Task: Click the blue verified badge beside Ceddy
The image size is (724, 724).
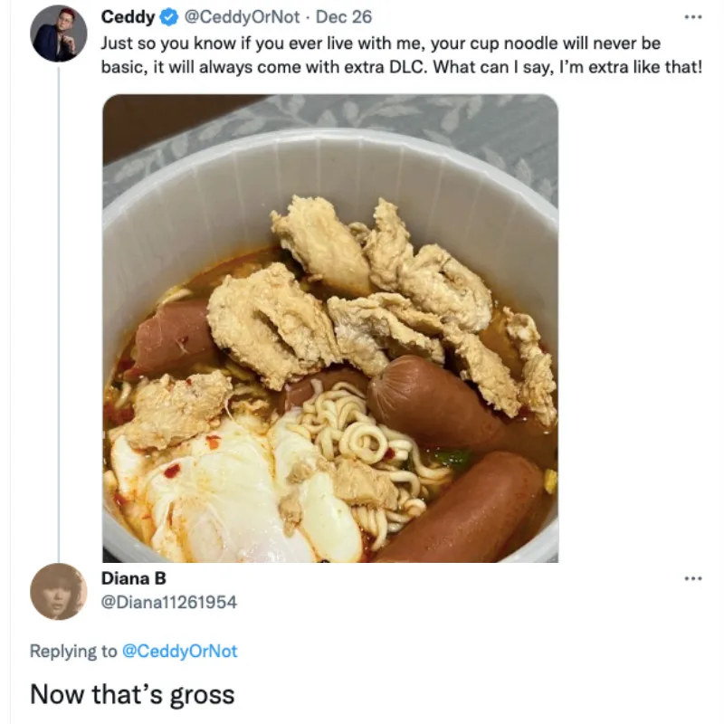Action: (169, 17)
